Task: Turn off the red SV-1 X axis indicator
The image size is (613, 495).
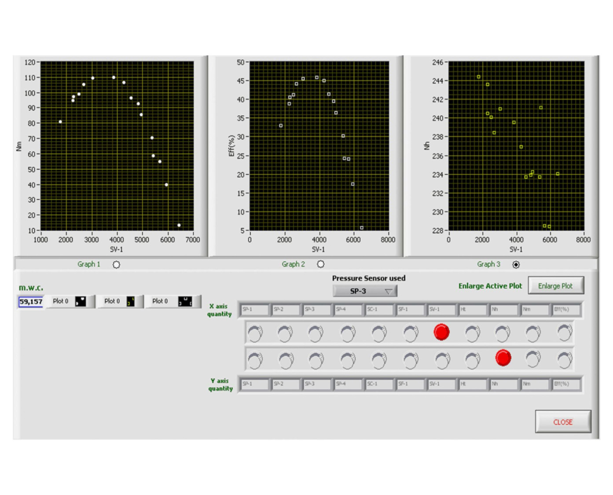Action: click(441, 332)
